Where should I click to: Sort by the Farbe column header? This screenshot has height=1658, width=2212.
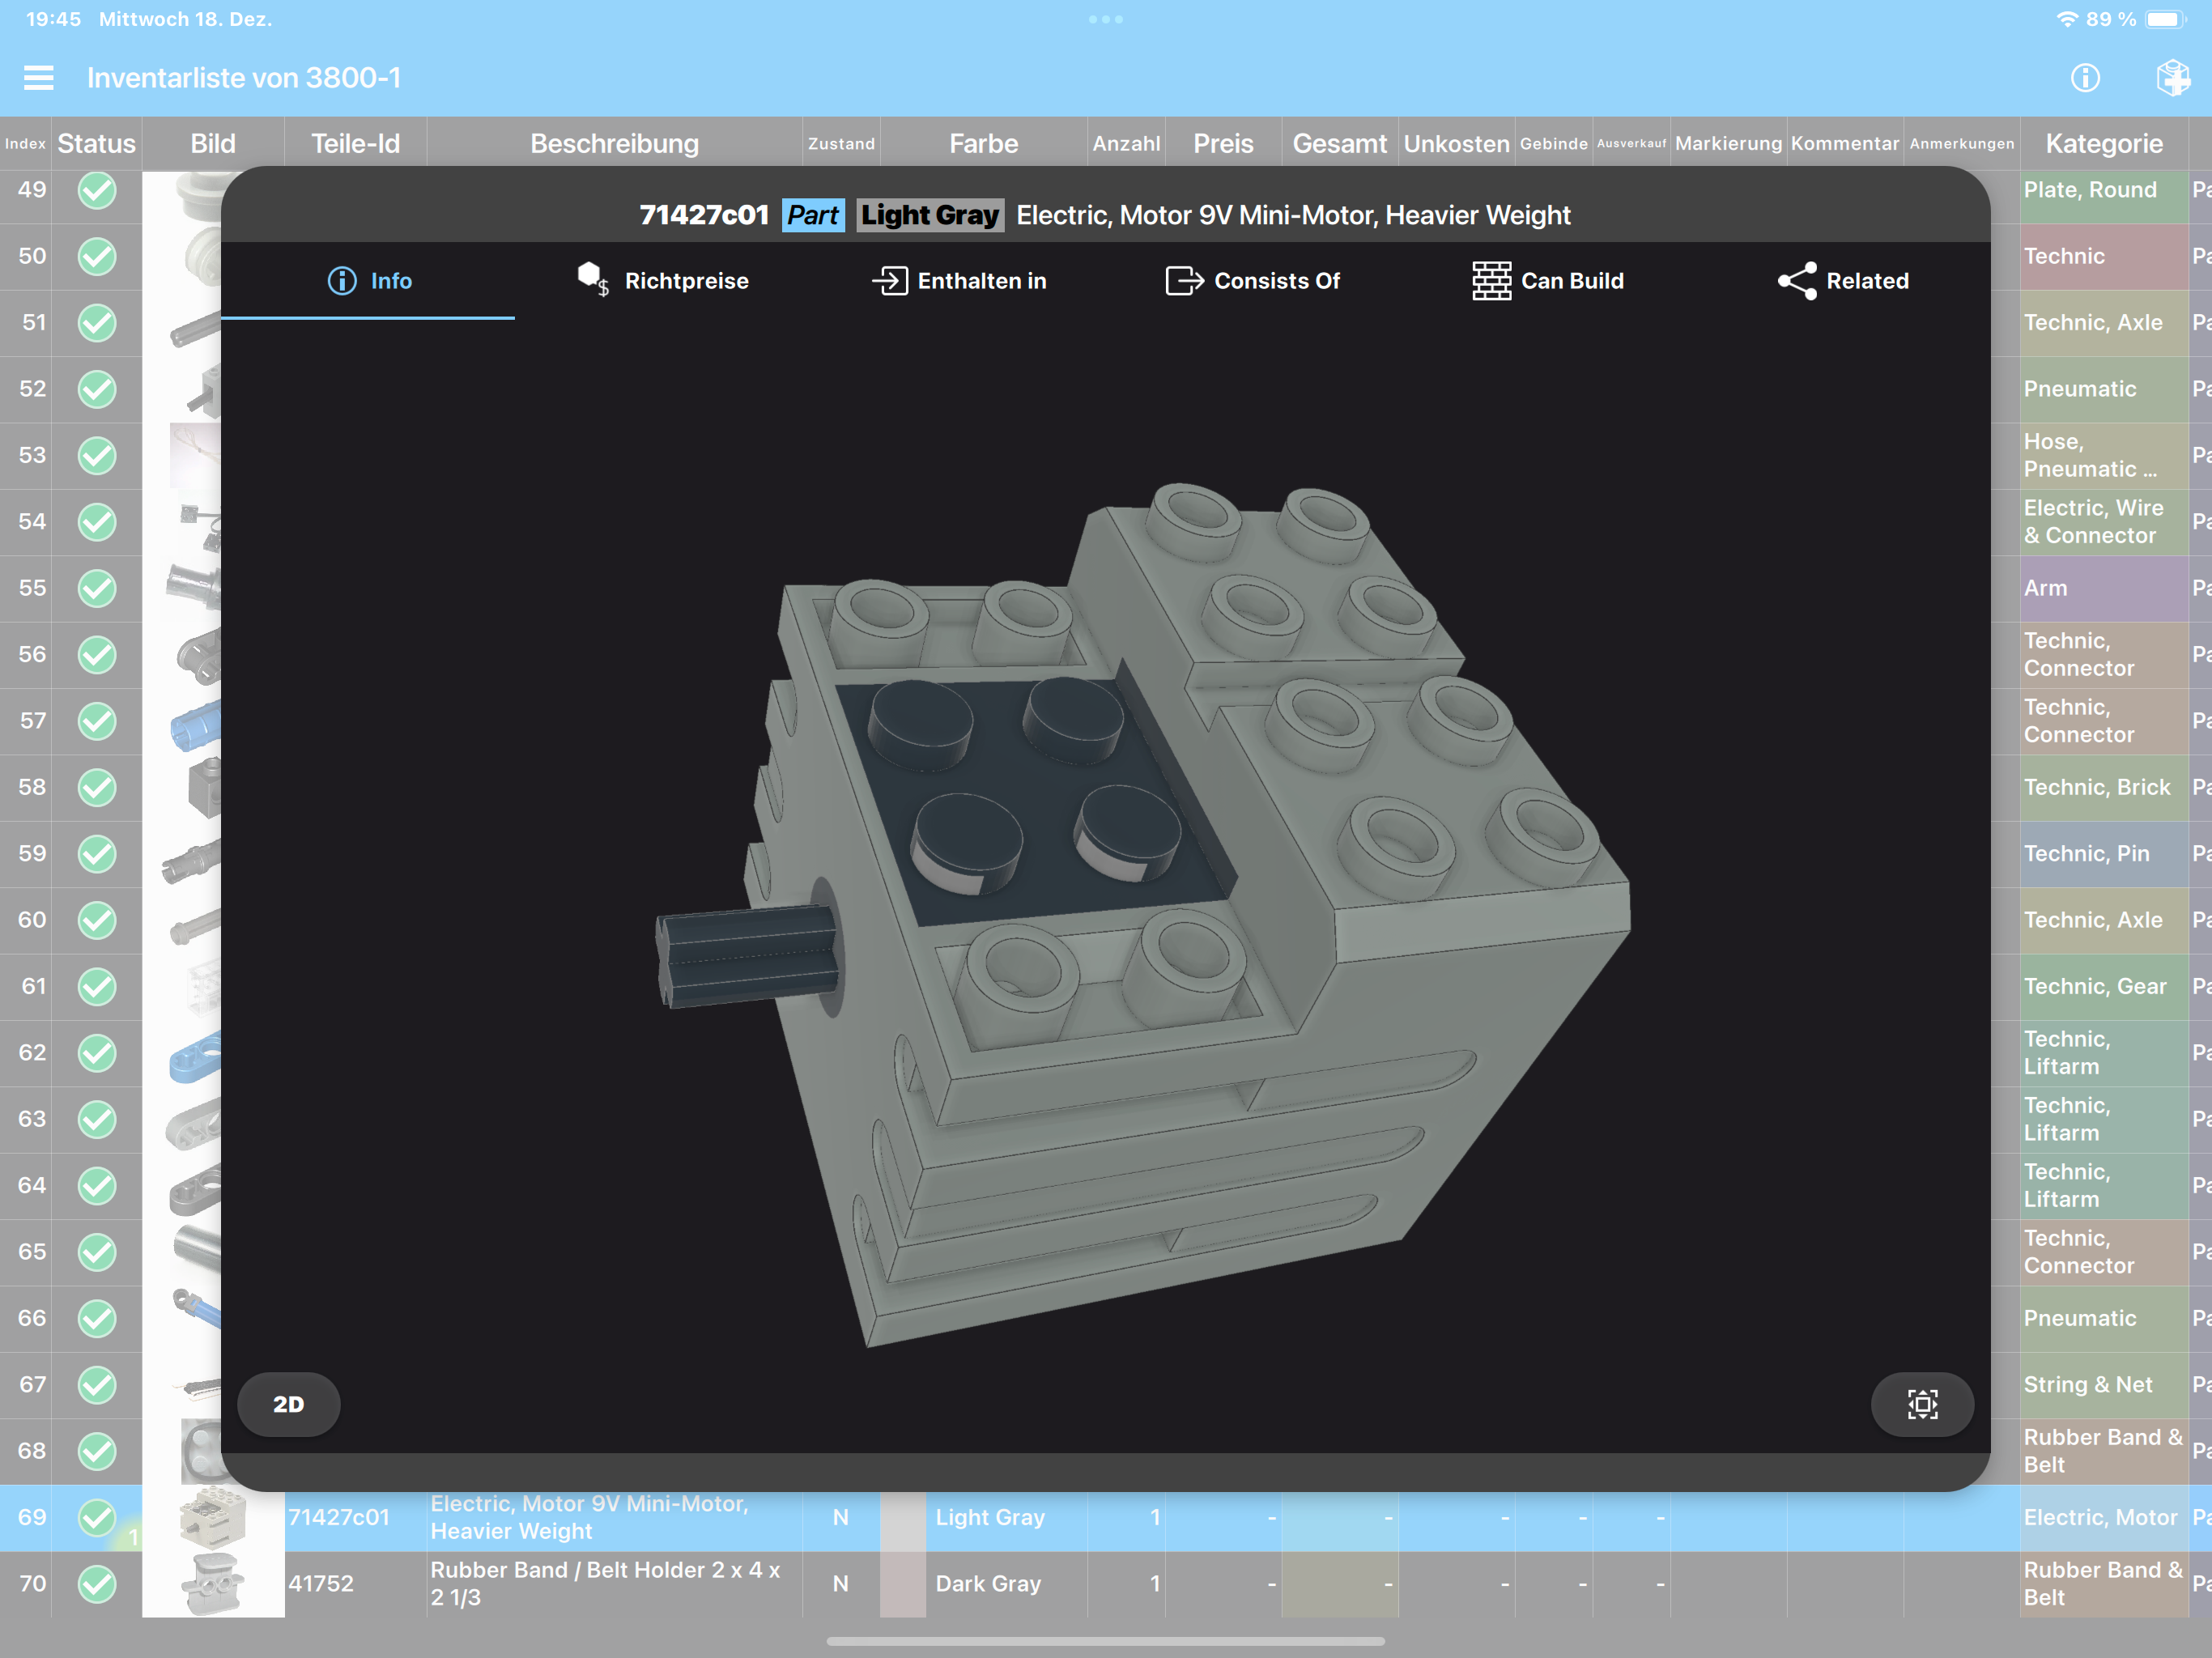click(x=983, y=143)
